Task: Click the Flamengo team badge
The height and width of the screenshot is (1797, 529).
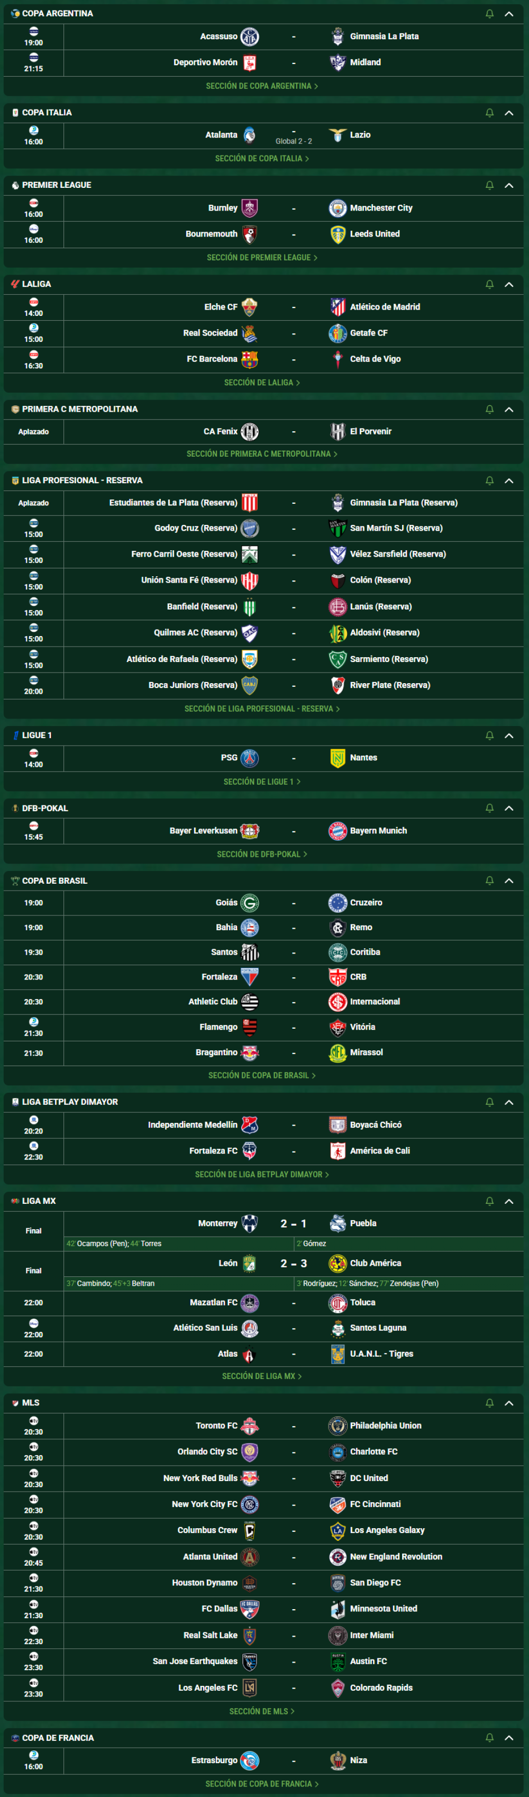Action: point(250,1027)
